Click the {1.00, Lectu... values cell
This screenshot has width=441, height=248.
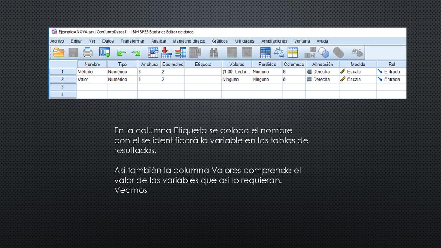pyautogui.click(x=236, y=72)
